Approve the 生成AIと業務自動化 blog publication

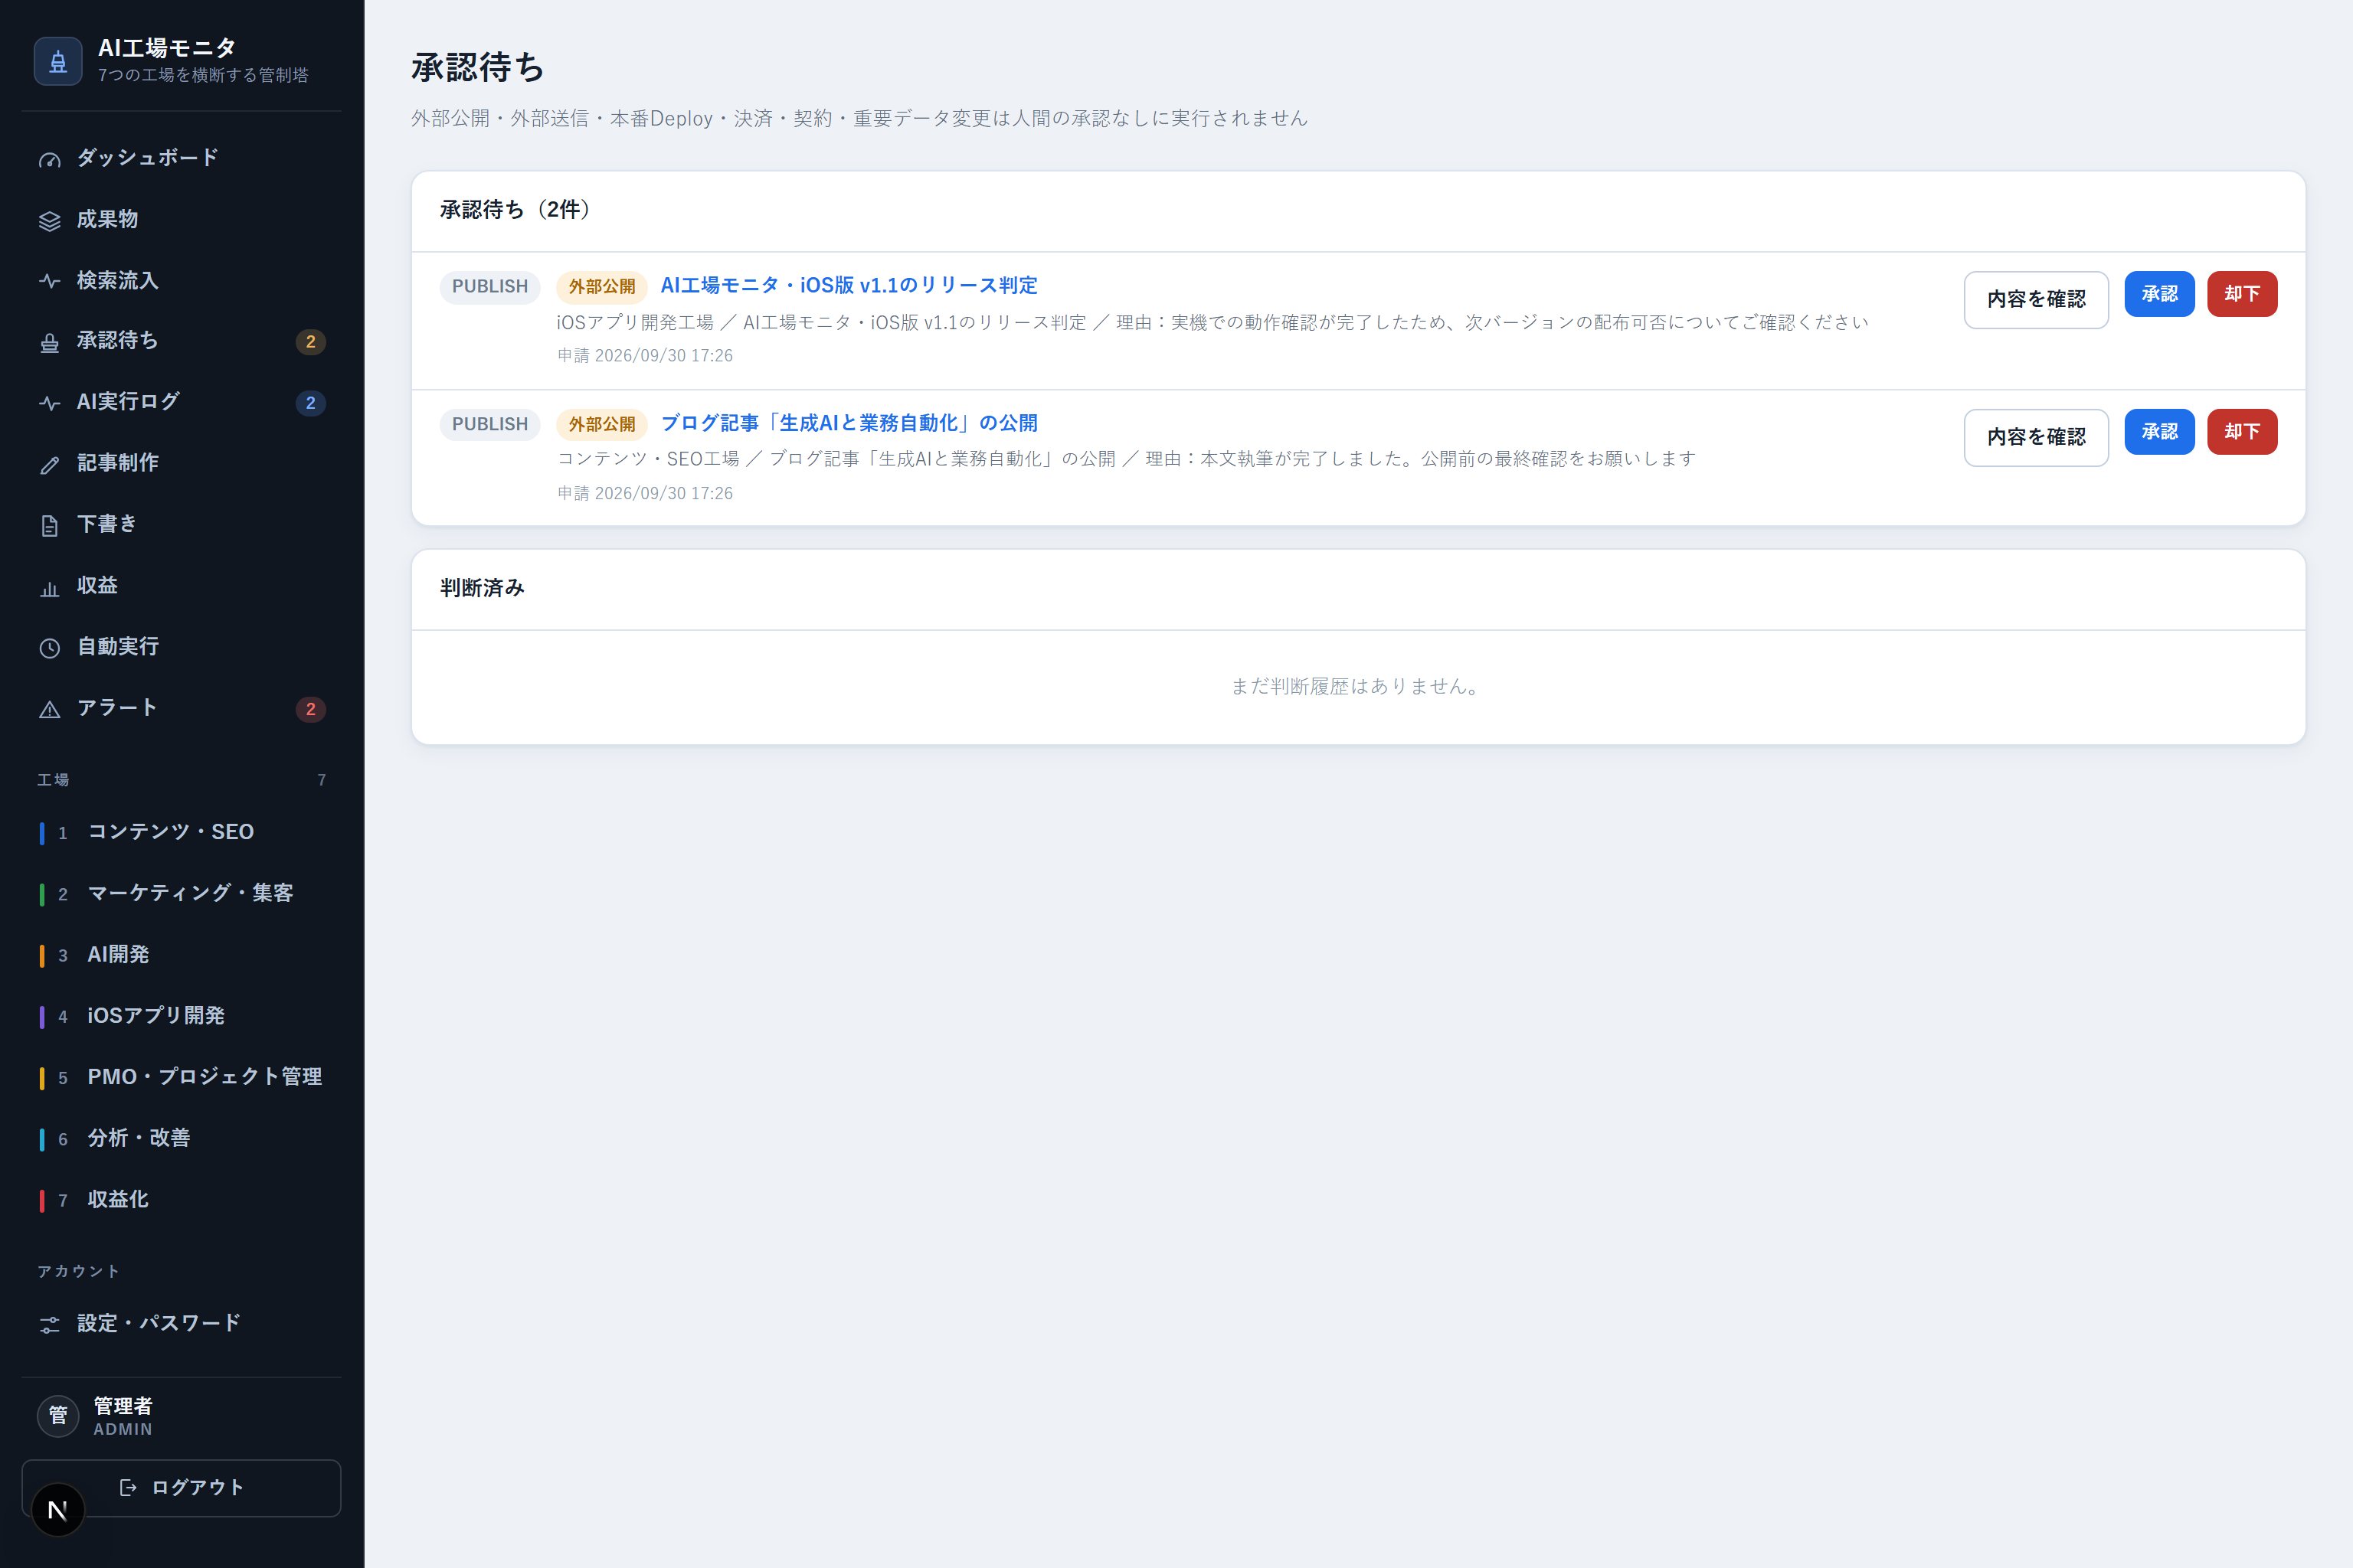coord(2159,432)
